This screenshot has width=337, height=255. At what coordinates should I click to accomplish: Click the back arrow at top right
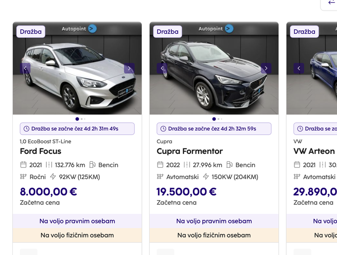point(332,3)
